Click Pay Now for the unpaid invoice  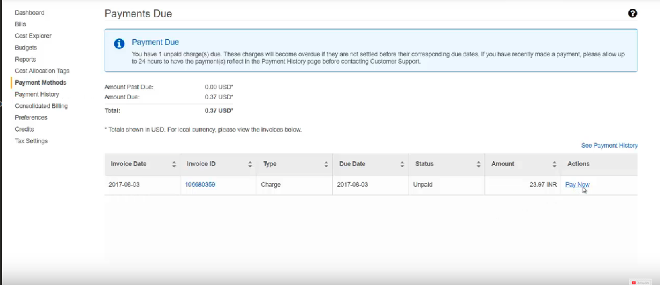coord(577,185)
